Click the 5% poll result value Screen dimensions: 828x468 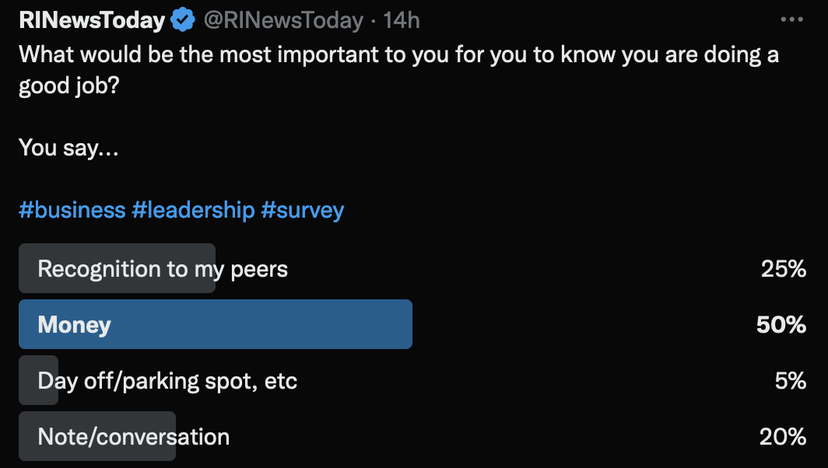point(791,381)
